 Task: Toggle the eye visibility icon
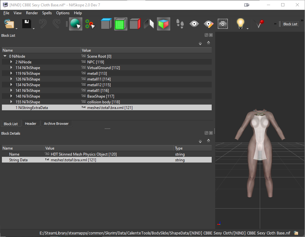[x=194, y=24]
